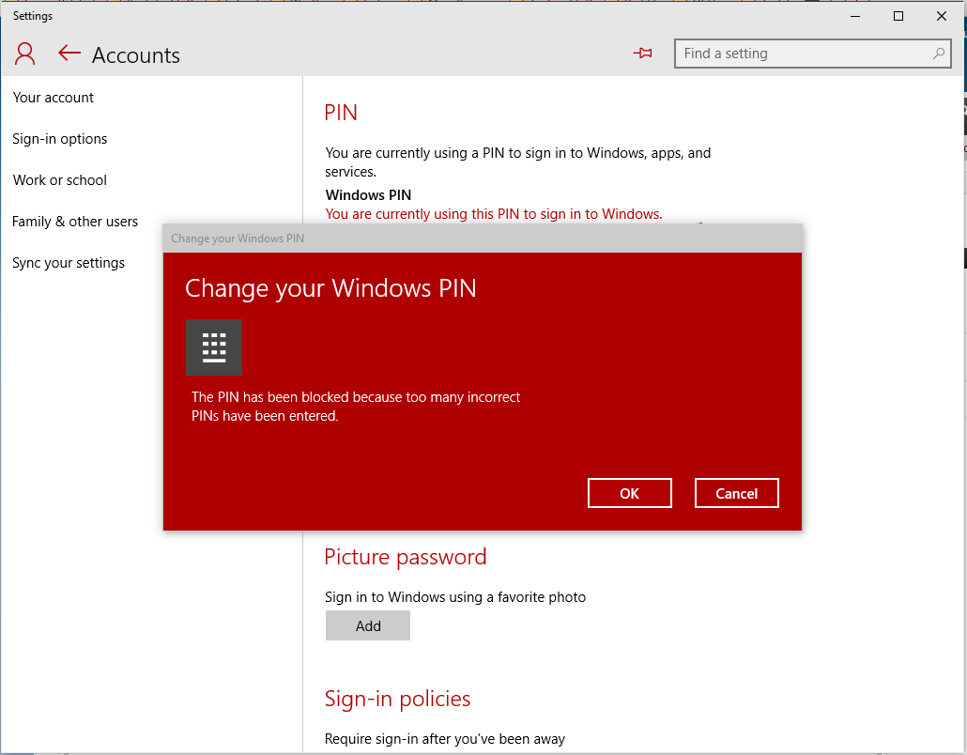Viewport: 967px width, 755px height.
Task: Select Your account in the sidebar
Action: click(x=53, y=97)
